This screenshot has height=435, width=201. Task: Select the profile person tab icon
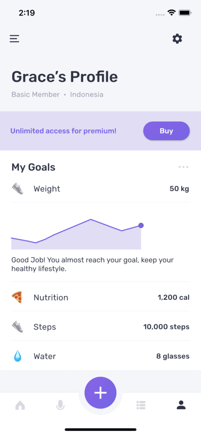point(181,405)
